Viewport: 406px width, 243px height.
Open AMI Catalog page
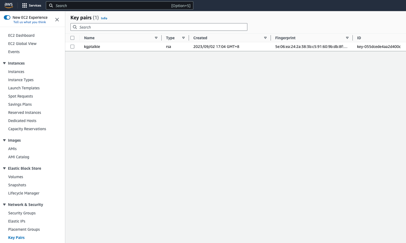(x=19, y=157)
